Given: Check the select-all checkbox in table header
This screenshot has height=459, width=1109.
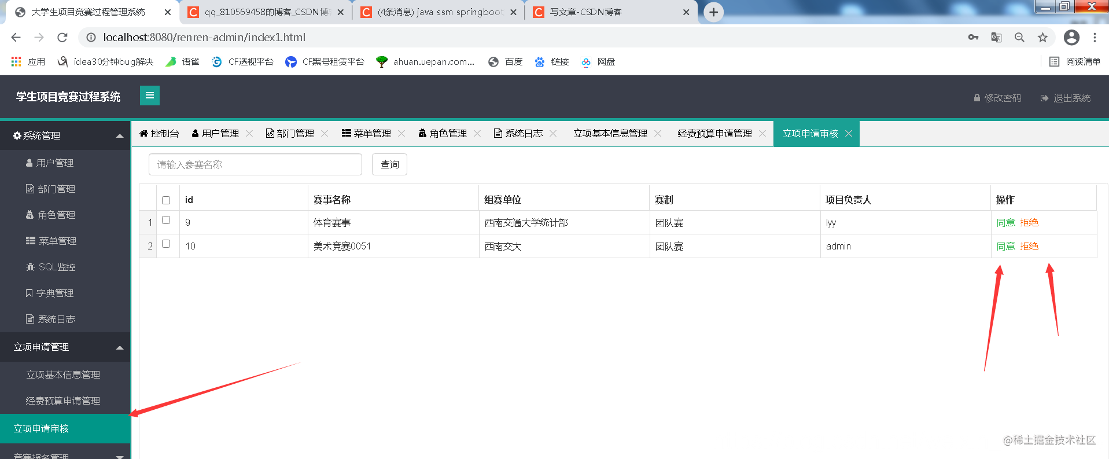Looking at the screenshot, I should click(x=166, y=200).
